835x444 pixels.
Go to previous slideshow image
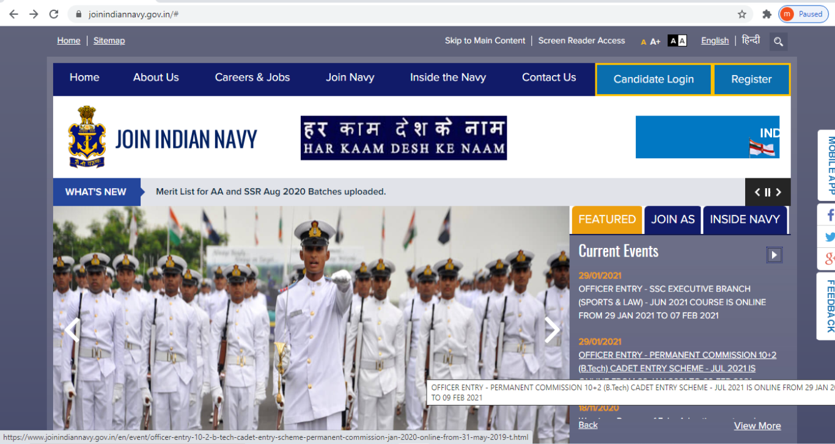point(72,330)
